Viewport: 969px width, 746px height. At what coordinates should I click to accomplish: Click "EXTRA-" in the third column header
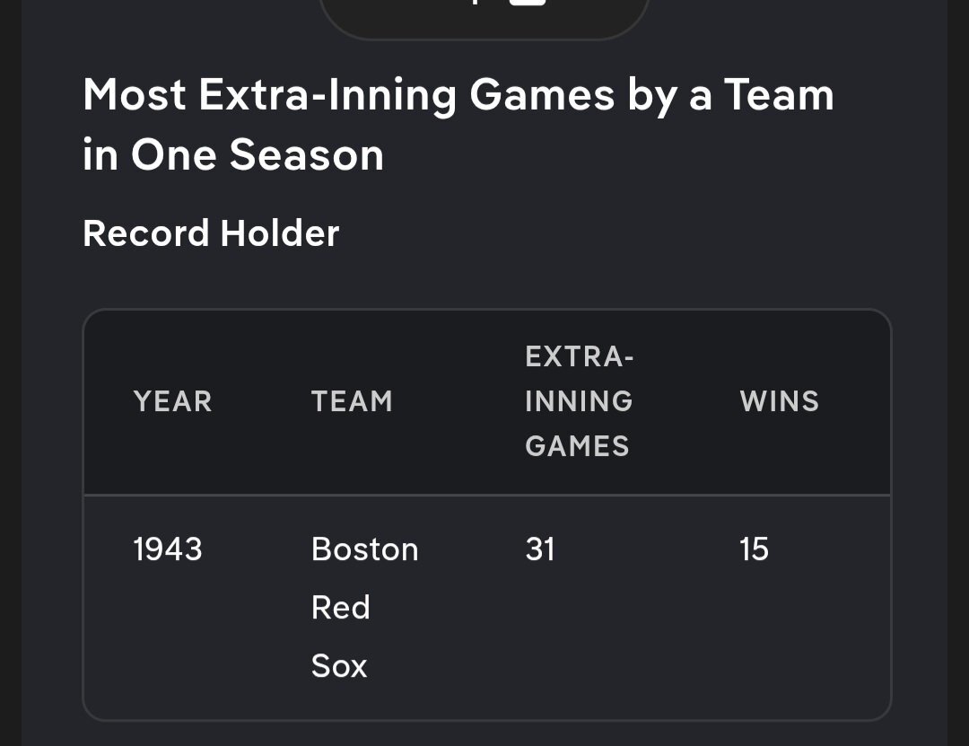[579, 357]
